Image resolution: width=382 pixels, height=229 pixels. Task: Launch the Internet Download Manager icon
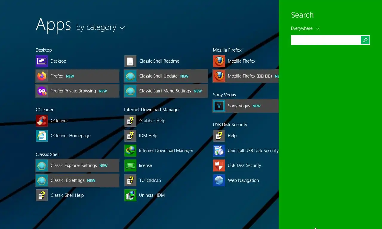click(x=130, y=151)
